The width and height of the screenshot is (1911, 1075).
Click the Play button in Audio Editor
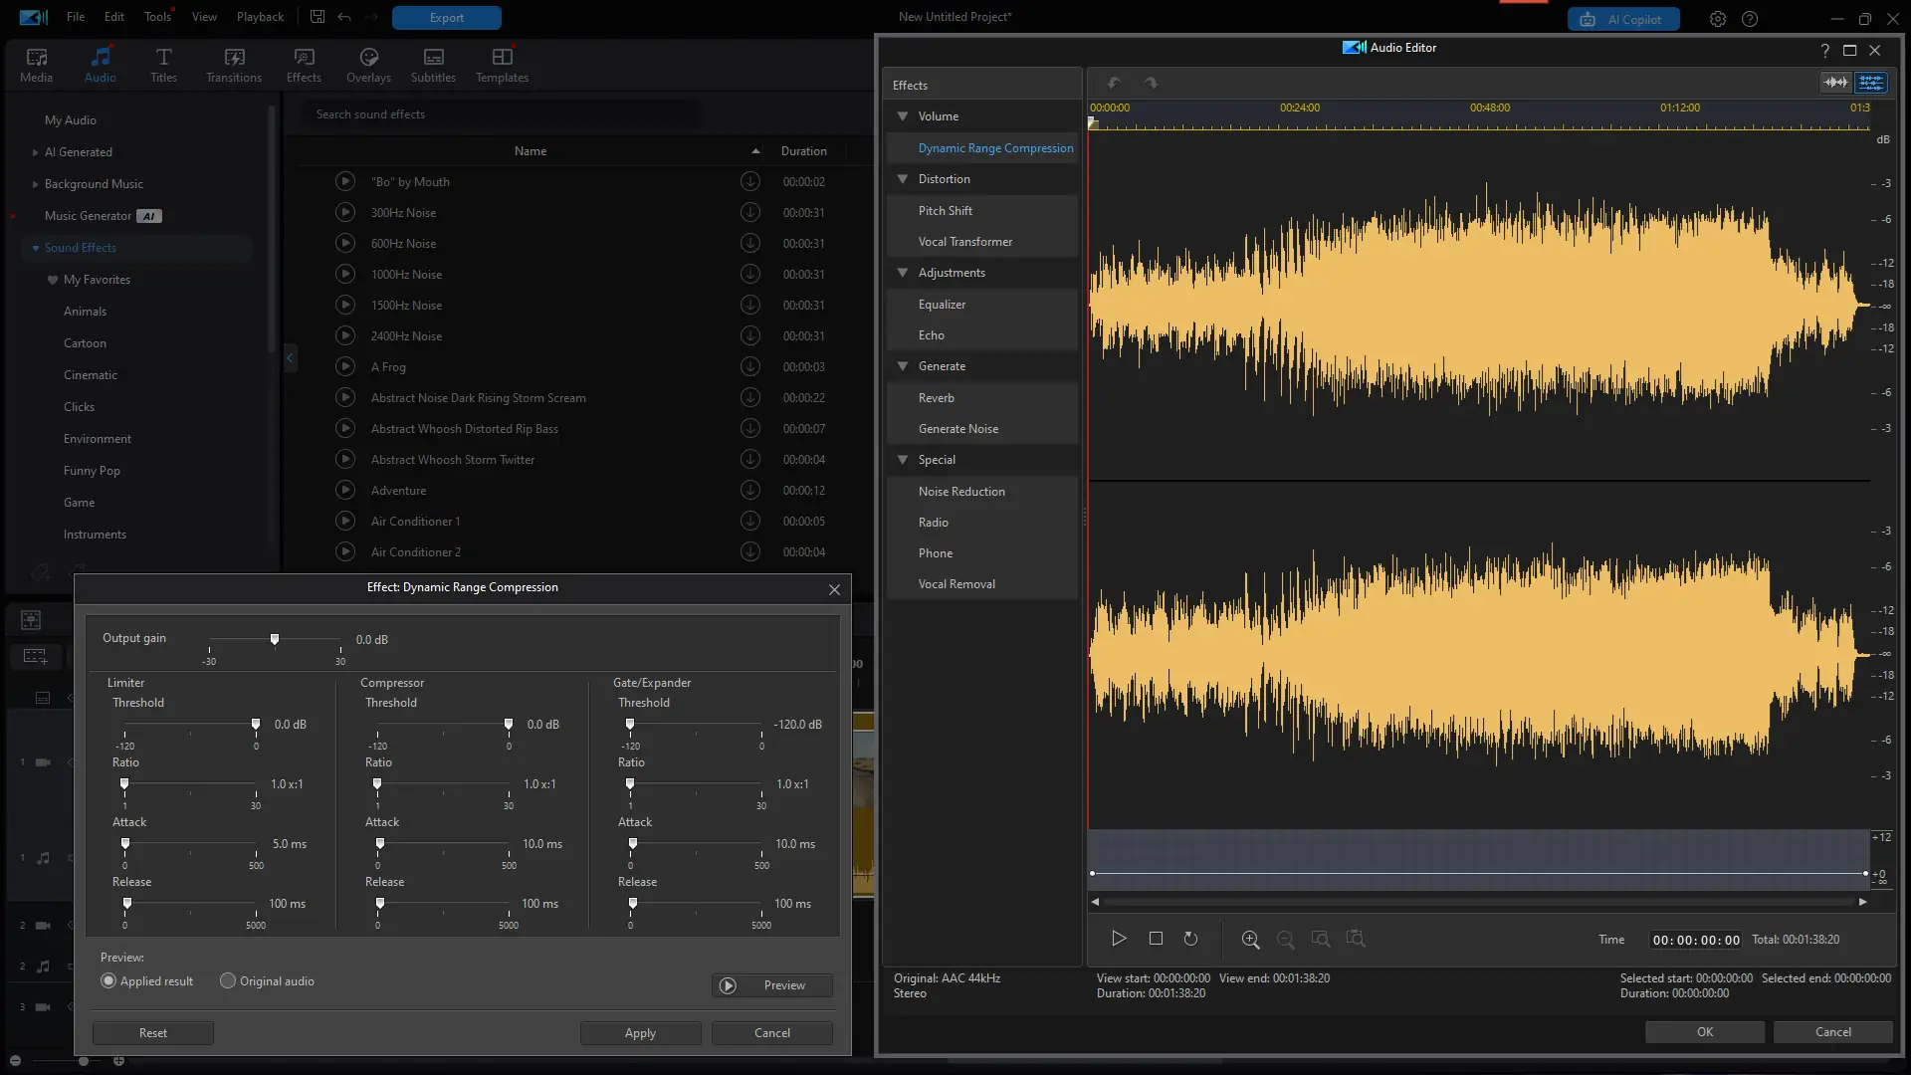pyautogui.click(x=1119, y=939)
